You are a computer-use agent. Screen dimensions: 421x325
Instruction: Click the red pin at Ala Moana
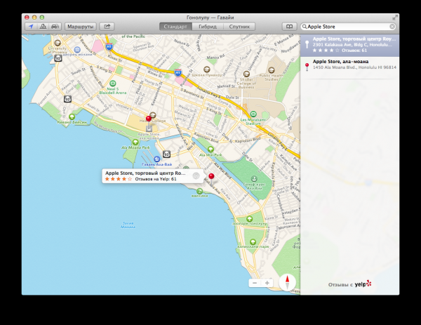pos(149,119)
